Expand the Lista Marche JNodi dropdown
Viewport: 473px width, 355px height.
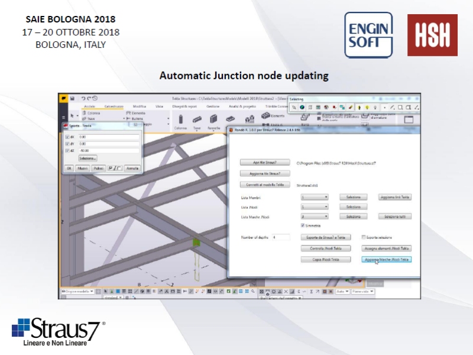coord(315,217)
